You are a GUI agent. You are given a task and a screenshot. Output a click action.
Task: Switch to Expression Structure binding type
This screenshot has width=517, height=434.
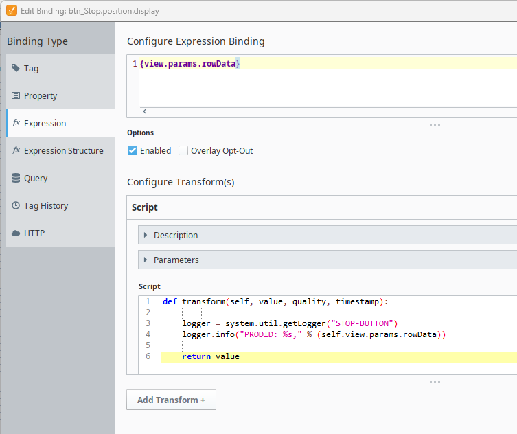coord(63,151)
